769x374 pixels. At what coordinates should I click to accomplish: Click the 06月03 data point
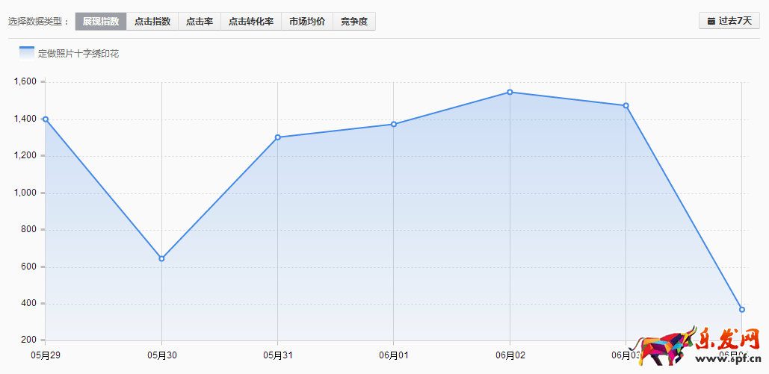coord(626,105)
